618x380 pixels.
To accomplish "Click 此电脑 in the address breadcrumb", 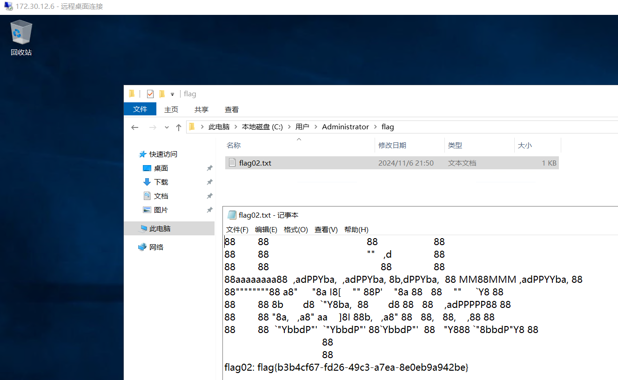I will [219, 127].
